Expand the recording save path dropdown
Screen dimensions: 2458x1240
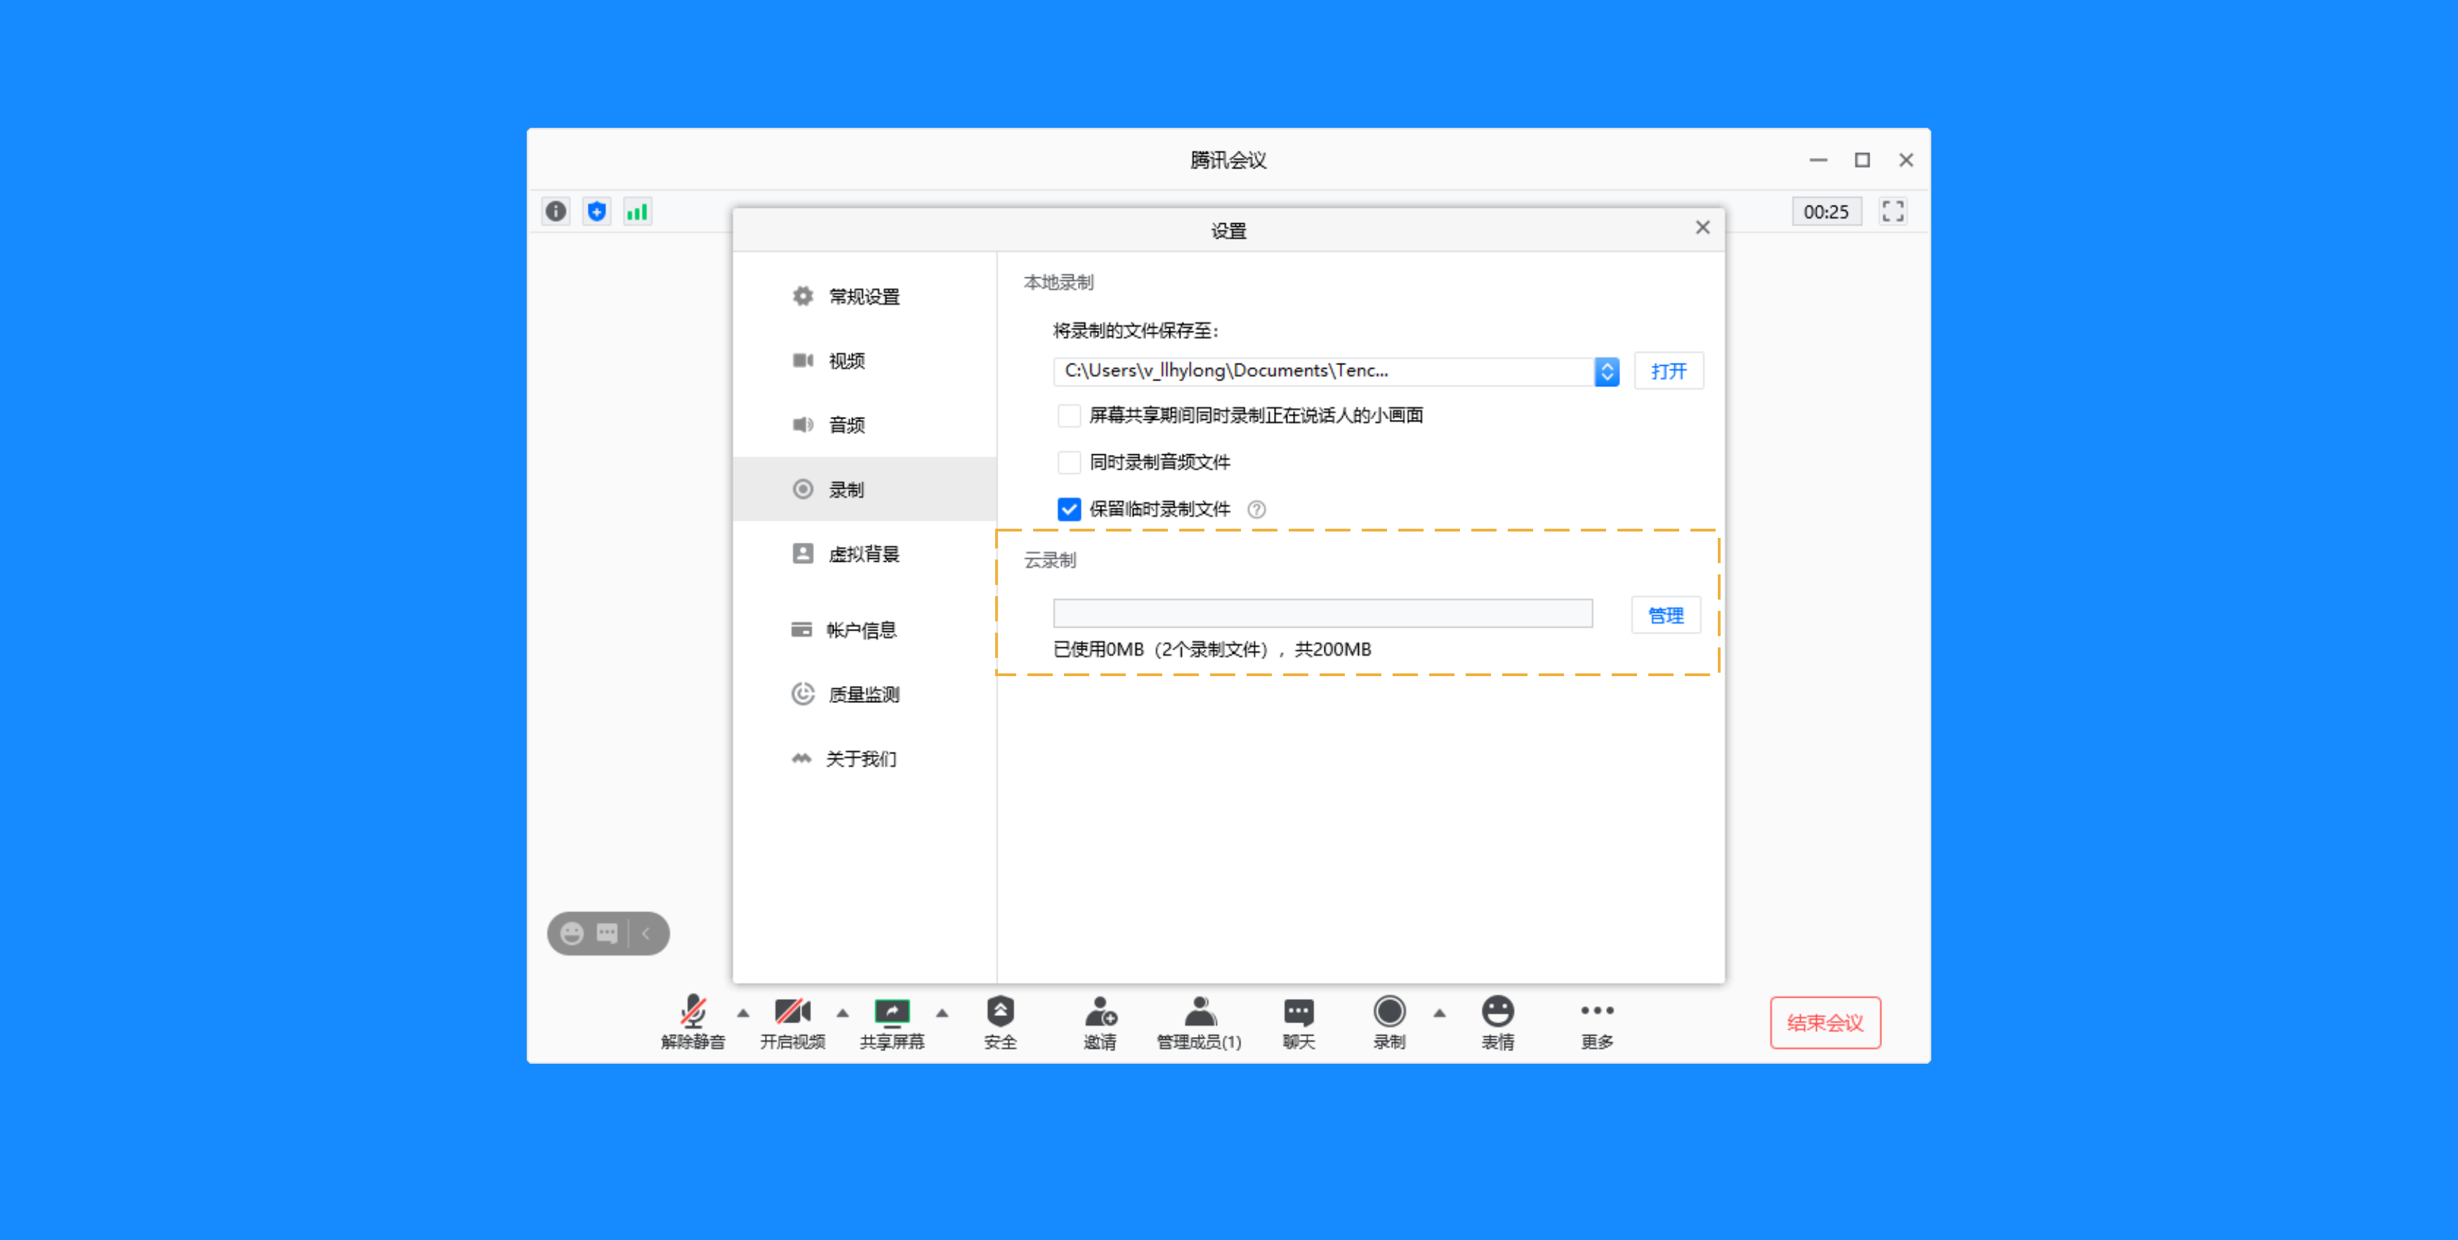coord(1607,371)
